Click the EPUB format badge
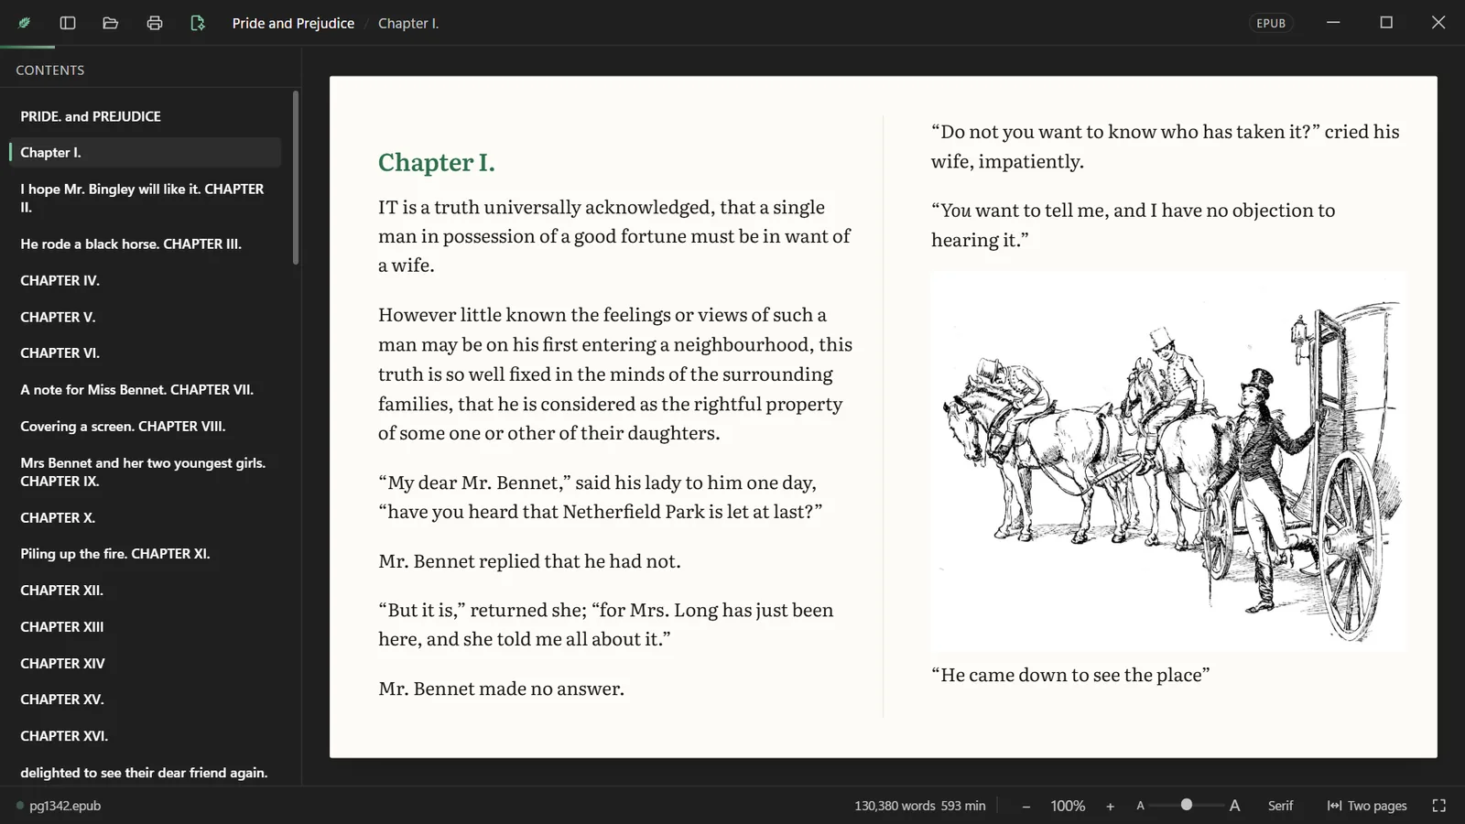This screenshot has width=1465, height=824. 1271,23
